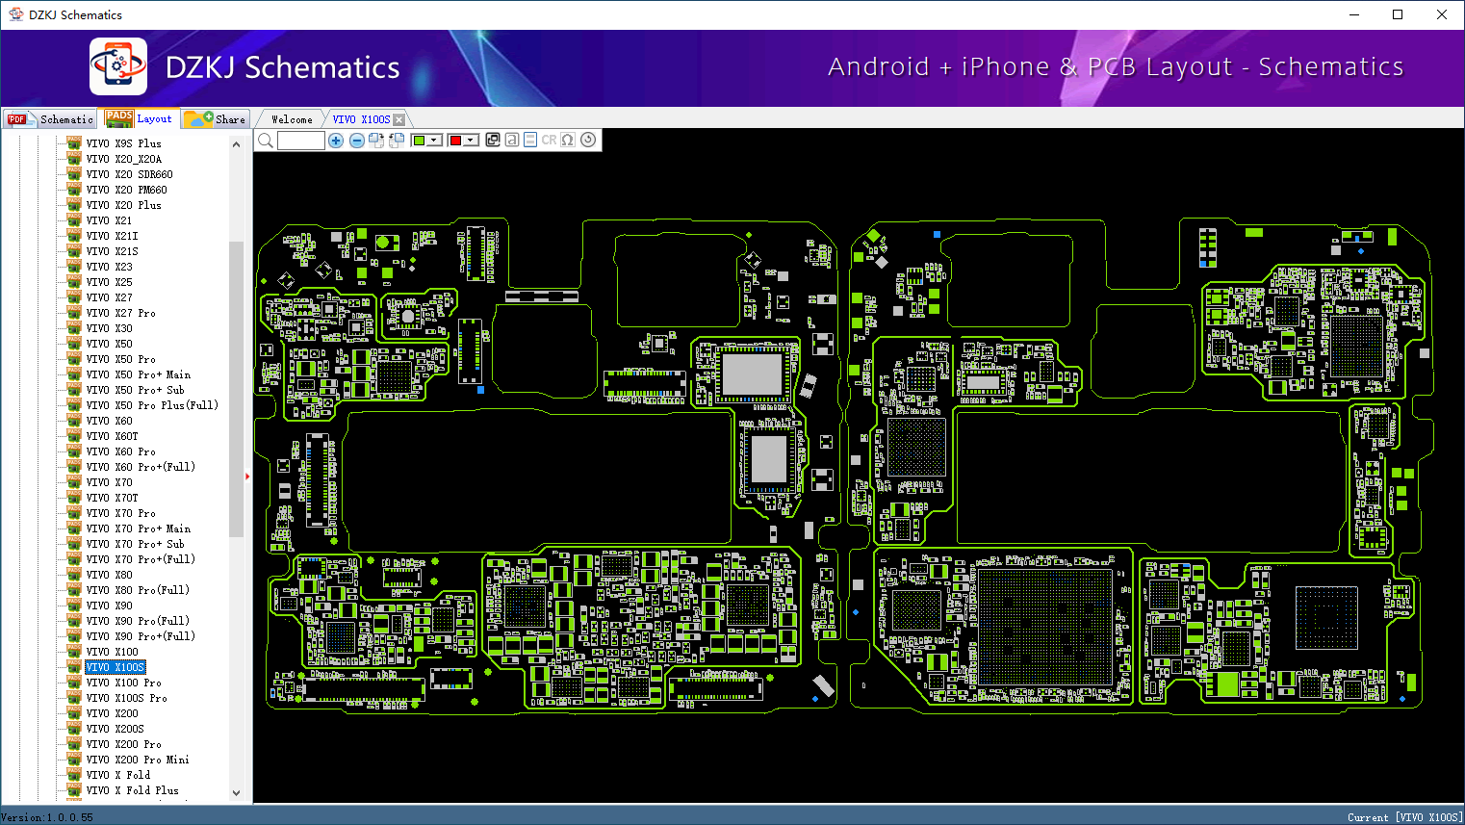Close the VIVO X100S document tab
This screenshot has height=825, width=1465.
(398, 119)
